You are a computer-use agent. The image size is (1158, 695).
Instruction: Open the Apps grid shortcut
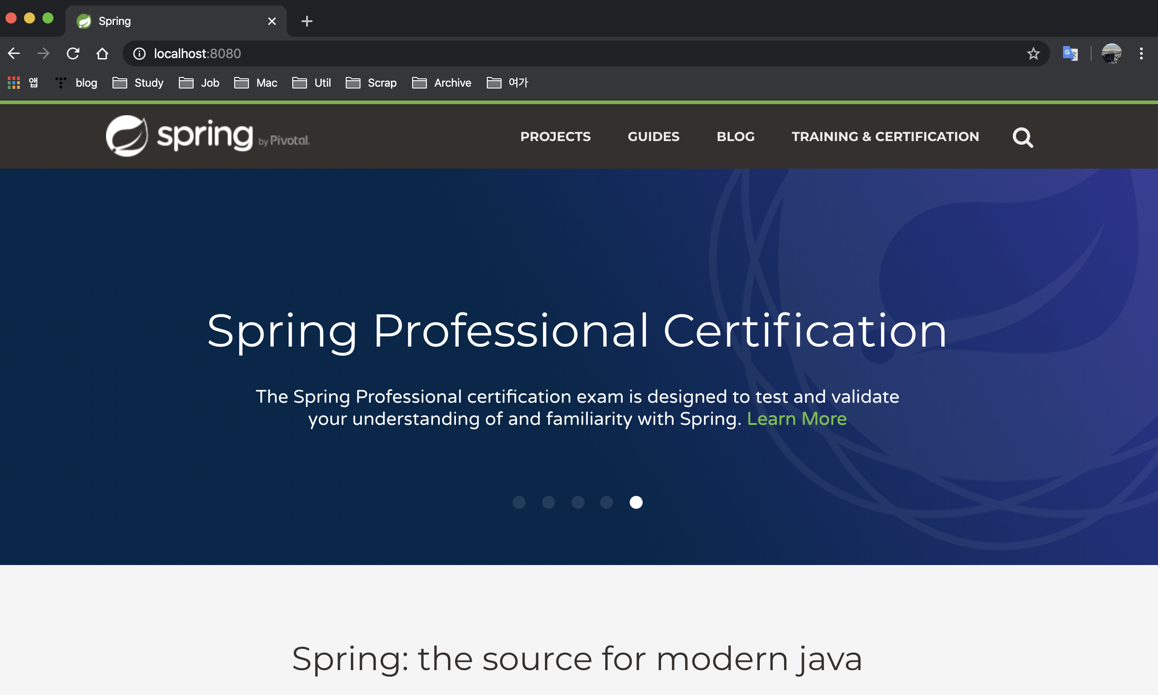[23, 83]
